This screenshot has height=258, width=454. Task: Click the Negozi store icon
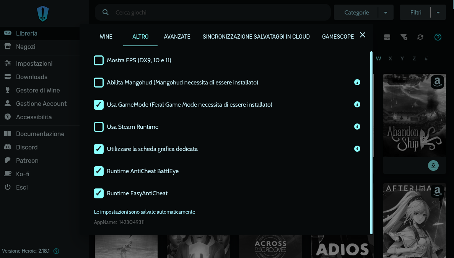click(x=8, y=46)
